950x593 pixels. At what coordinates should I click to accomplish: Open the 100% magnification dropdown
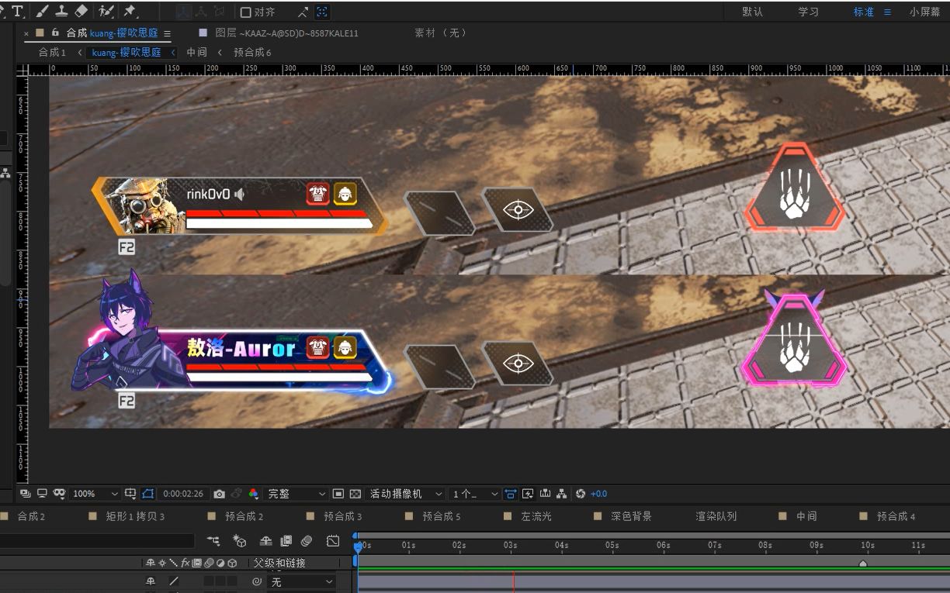(95, 494)
